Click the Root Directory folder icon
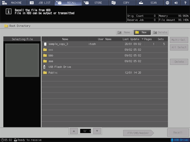This screenshot has height=142, width=190. pos(6,26)
